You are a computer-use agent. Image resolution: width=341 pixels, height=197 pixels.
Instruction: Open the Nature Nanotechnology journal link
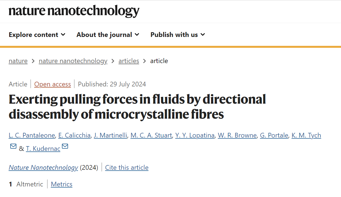pos(43,168)
